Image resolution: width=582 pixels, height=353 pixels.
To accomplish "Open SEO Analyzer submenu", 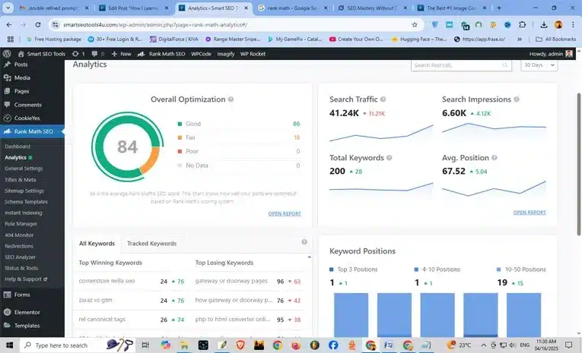I will (x=20, y=257).
